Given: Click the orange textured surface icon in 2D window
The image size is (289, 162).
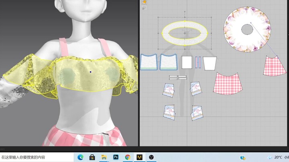Looking at the screenshot, I should pos(144,2).
